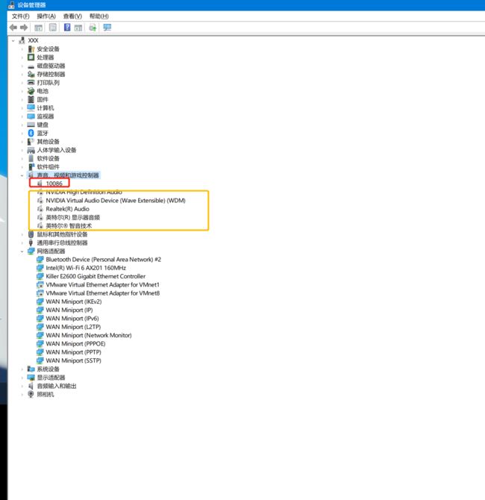Select 英特尔(R) 显示器音频 device
Viewport: 485px width, 500px height.
click(x=73, y=217)
